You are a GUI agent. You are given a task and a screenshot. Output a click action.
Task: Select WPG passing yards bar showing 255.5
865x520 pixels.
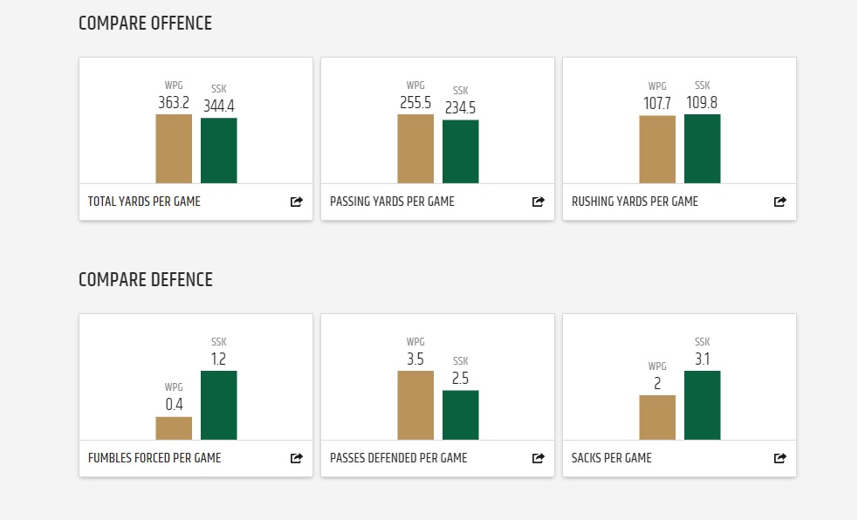coord(415,148)
